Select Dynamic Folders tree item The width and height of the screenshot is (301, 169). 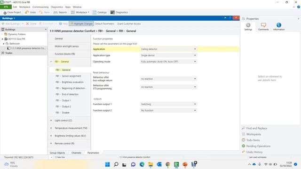click(17, 34)
